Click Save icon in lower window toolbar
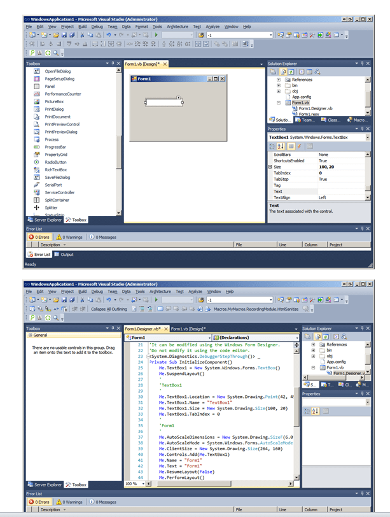Image resolution: width=390 pixels, height=517 pixels. (x=64, y=300)
